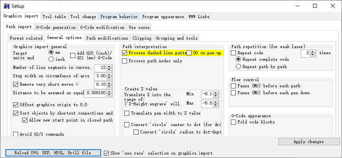The width and height of the screenshot is (342, 158).
Task: Increase remove short moves threshold
Action: tap(109, 83)
